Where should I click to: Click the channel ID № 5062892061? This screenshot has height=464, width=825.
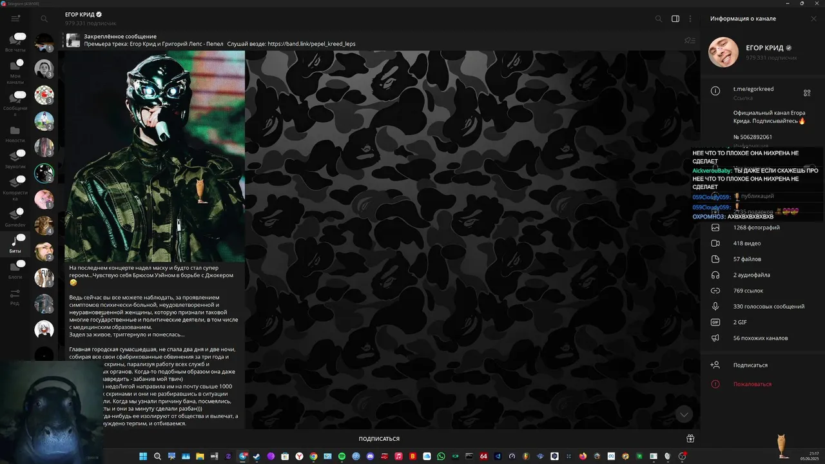coord(753,137)
